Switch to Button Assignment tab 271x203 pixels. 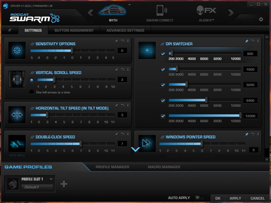[x=74, y=30]
